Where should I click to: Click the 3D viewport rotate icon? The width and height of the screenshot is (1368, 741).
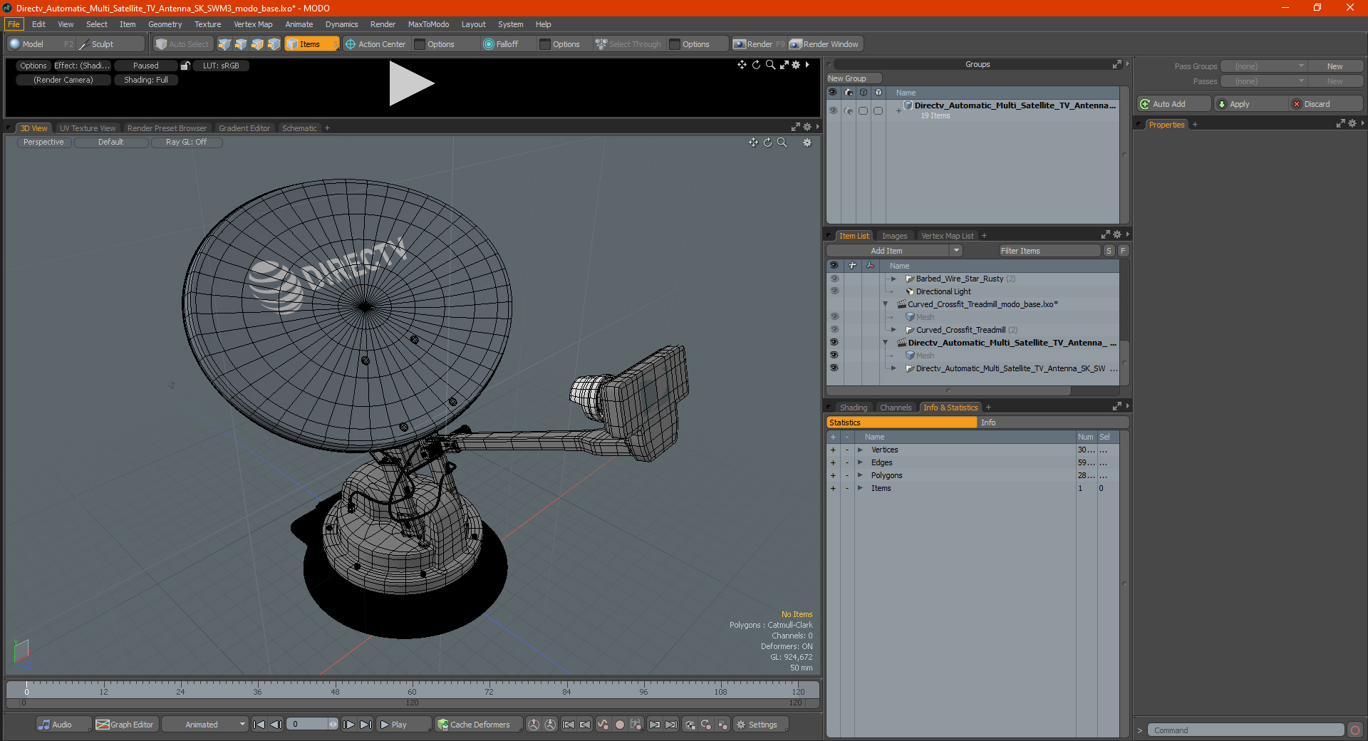click(x=767, y=142)
